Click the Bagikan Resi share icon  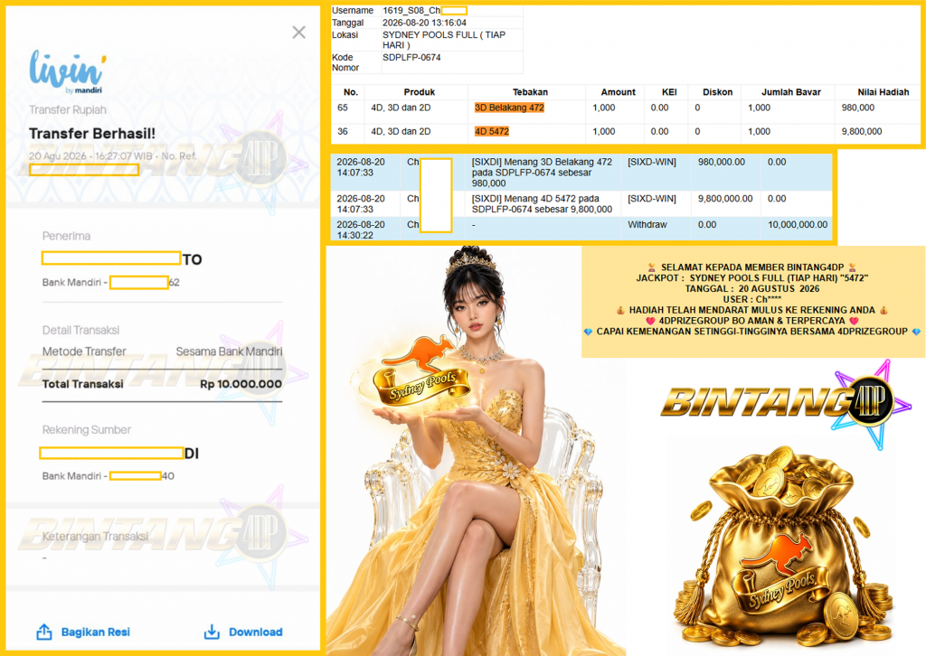(44, 632)
